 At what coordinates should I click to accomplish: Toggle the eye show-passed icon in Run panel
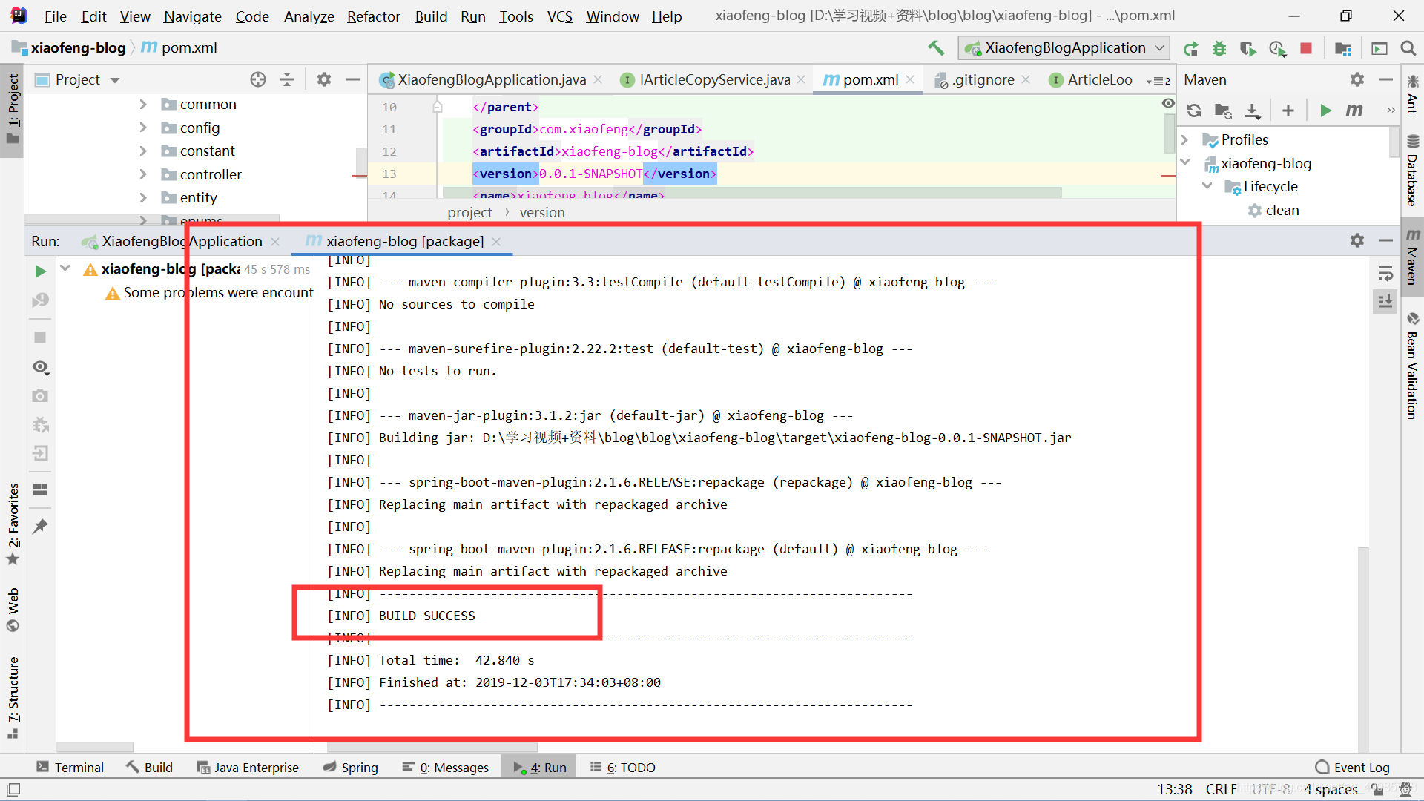tap(40, 368)
